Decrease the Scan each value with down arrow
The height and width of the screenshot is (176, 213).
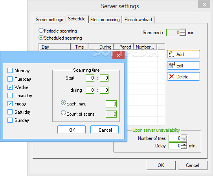183,34
